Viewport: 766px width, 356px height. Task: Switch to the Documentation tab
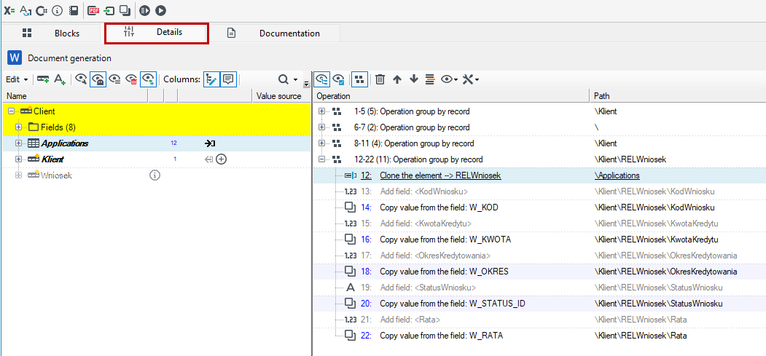tap(274, 33)
